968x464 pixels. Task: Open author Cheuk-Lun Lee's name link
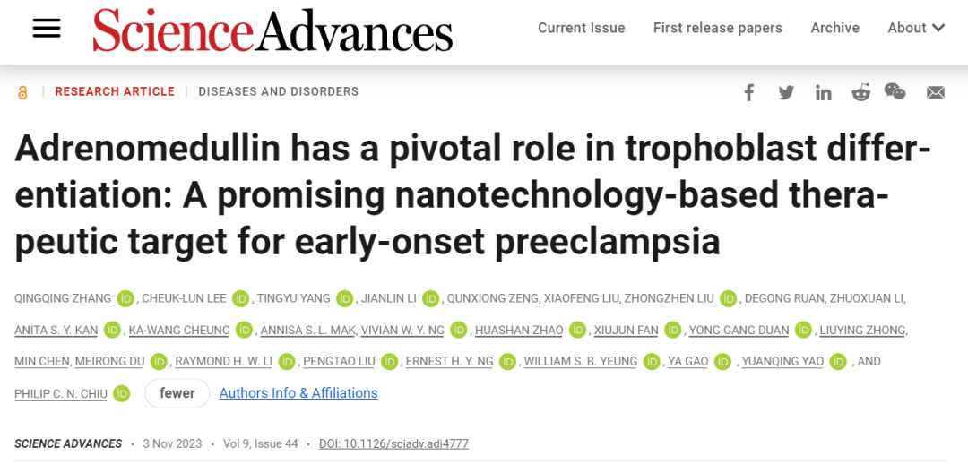[184, 298]
